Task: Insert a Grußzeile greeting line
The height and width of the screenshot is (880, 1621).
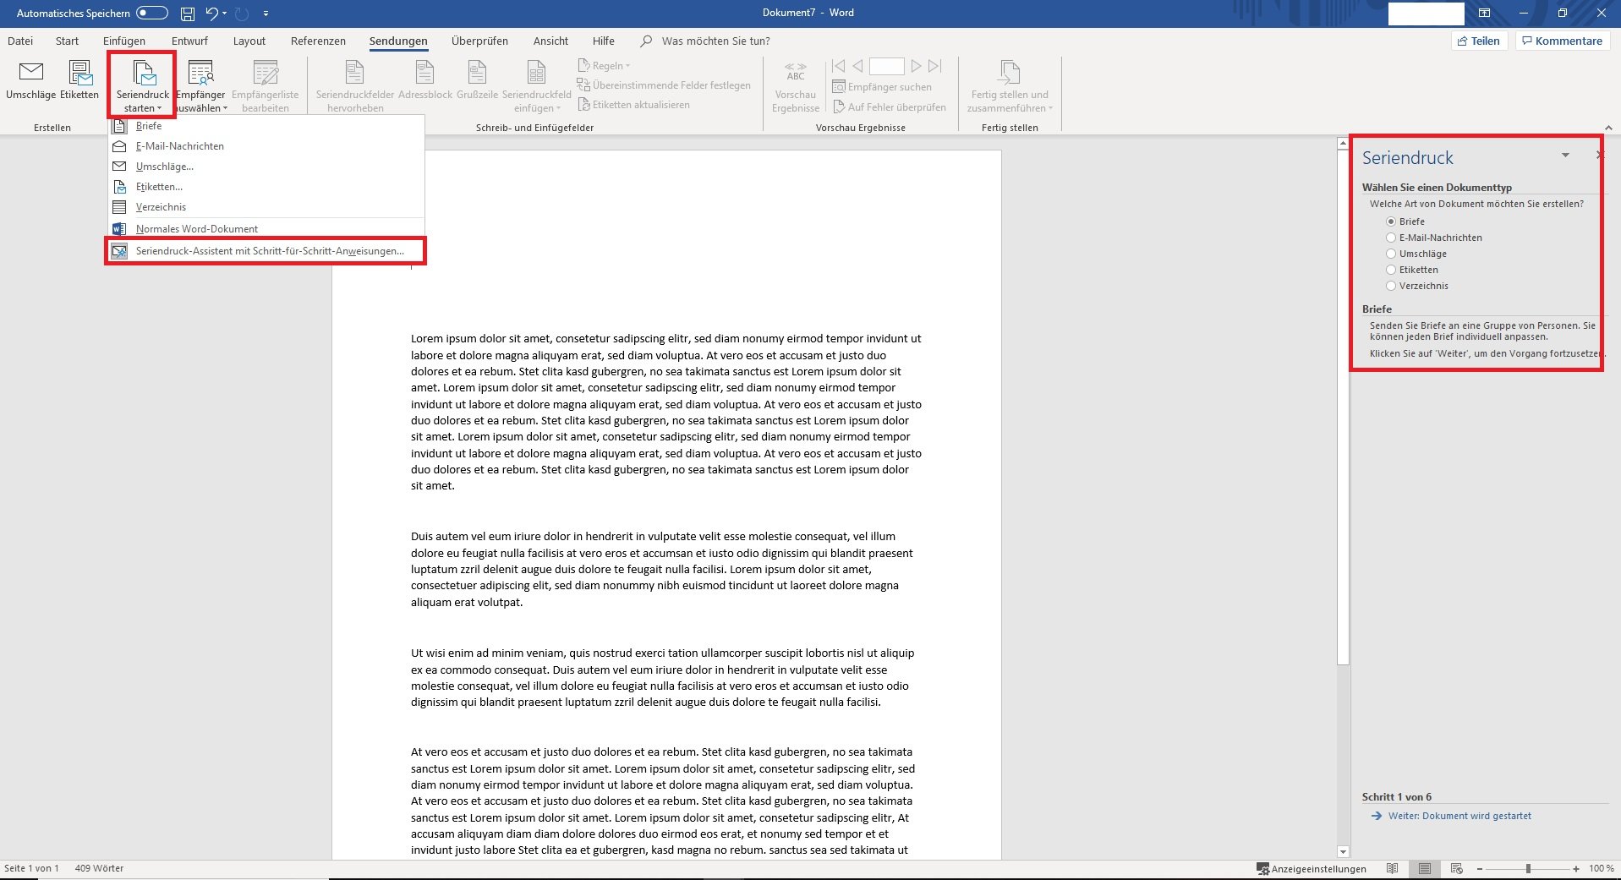Action: (478, 80)
